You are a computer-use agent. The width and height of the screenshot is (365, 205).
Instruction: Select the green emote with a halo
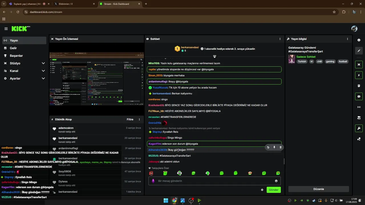click(165, 173)
